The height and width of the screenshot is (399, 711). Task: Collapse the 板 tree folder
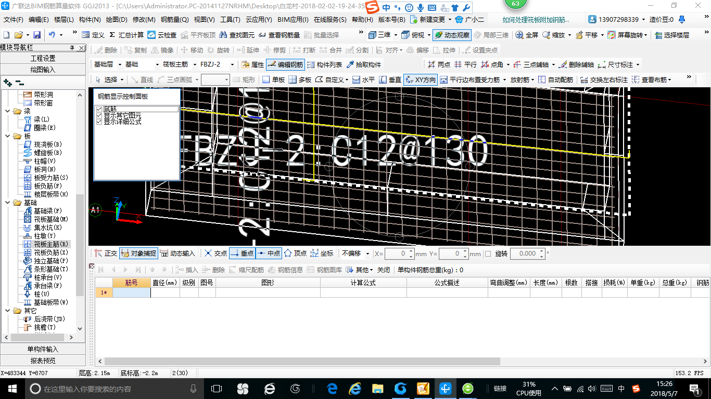click(x=8, y=136)
